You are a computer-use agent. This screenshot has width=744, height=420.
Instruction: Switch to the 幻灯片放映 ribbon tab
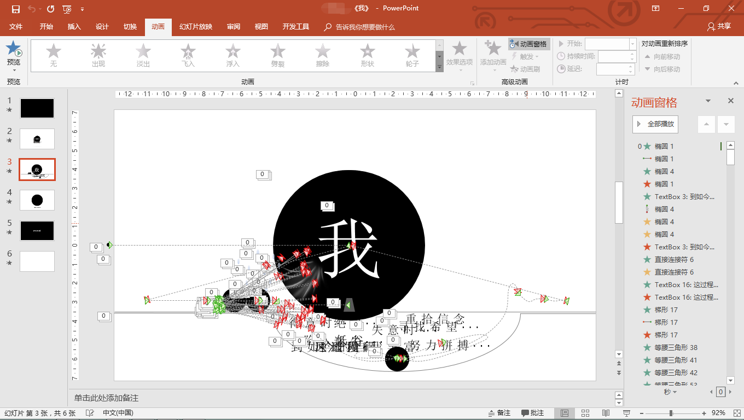pyautogui.click(x=195, y=27)
